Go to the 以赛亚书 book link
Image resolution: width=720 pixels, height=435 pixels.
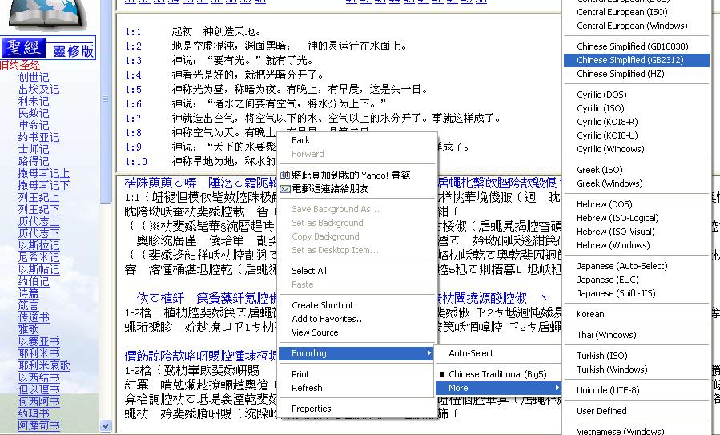click(x=38, y=341)
